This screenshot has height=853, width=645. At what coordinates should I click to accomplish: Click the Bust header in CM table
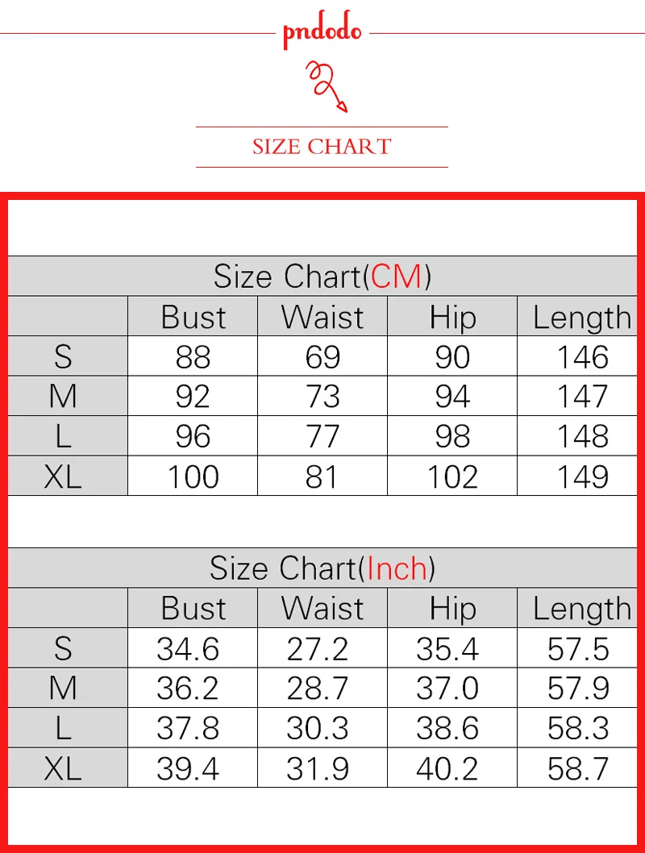(x=193, y=317)
